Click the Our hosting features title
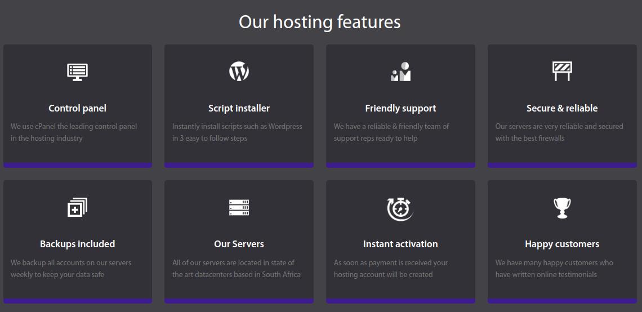The height and width of the screenshot is (312, 642). coord(319,22)
